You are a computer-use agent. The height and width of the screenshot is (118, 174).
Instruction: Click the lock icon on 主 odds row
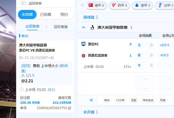151,45
